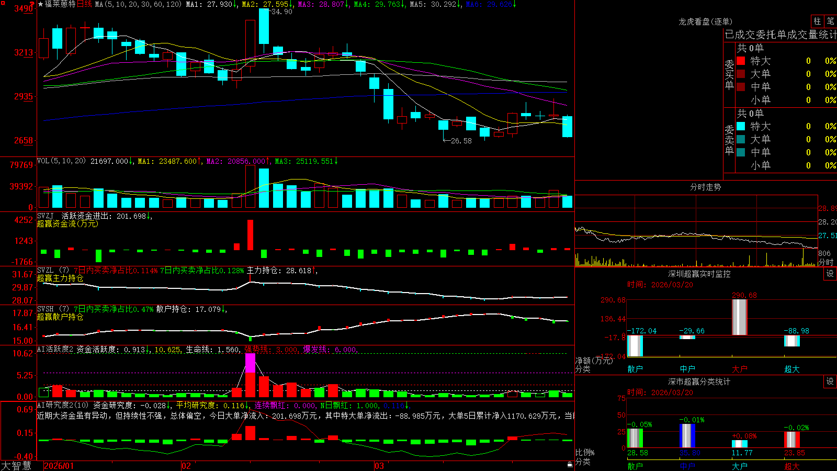This screenshot has height=471, width=837.
Task: Click the 大户 bar showing 290.68
Action: point(740,317)
